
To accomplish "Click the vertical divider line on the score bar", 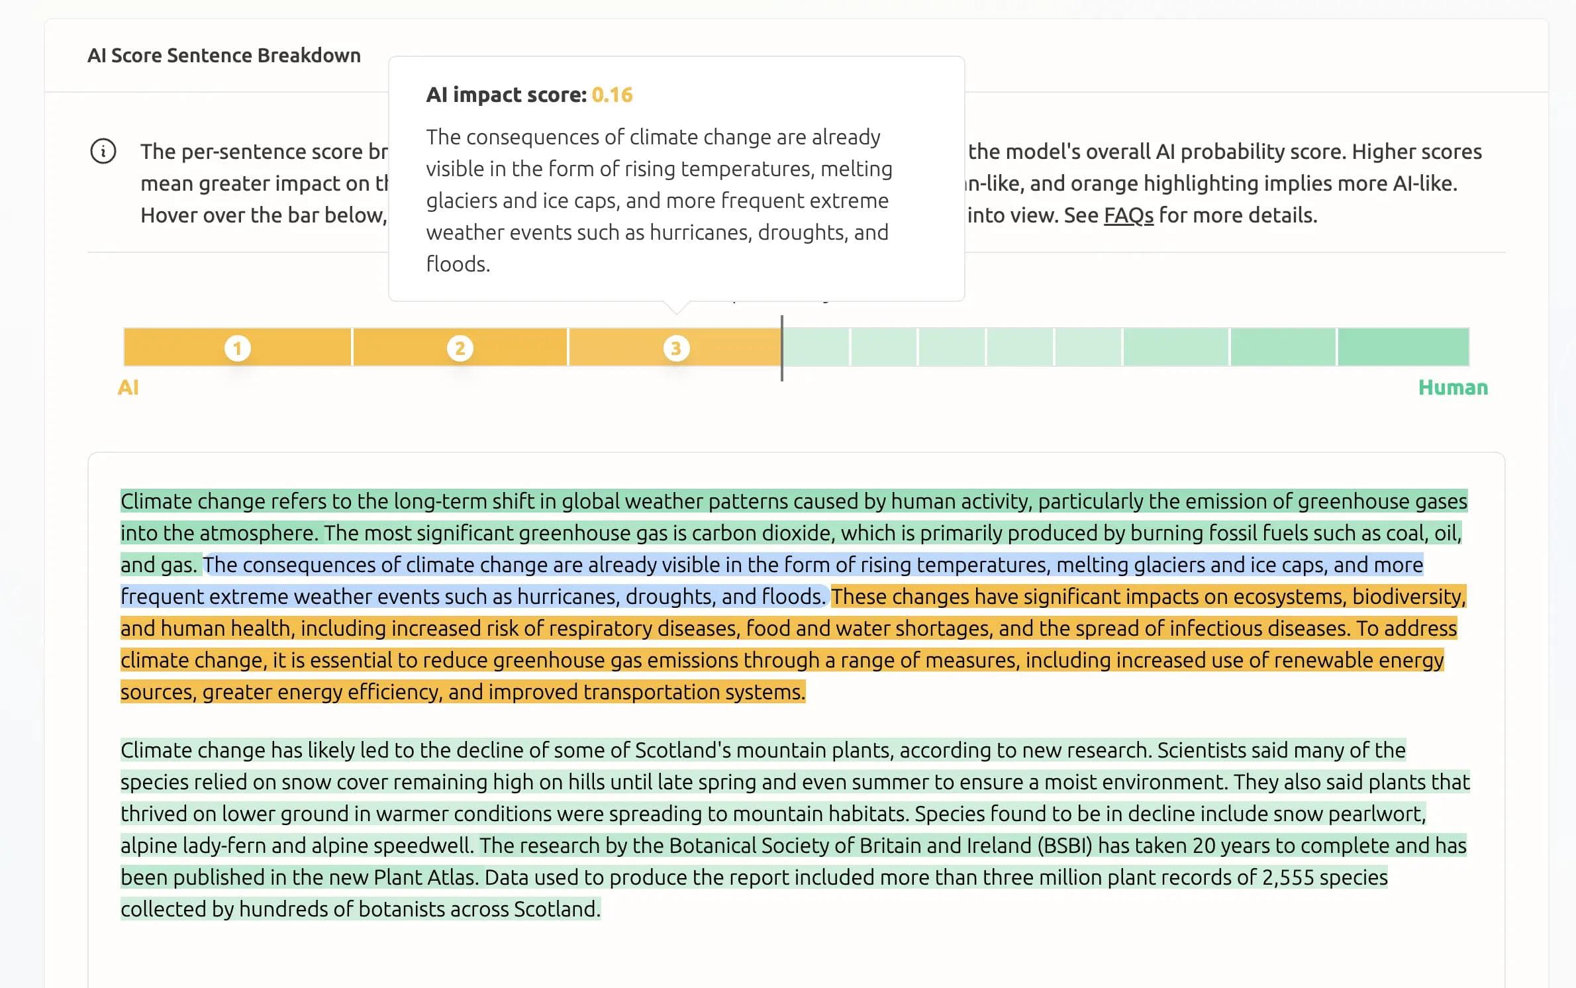I will (x=782, y=347).
